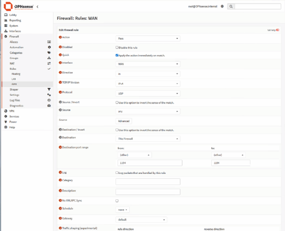Viewport: 285px width, 231px height.
Task: Toggle the full help switch
Action: coord(277,30)
